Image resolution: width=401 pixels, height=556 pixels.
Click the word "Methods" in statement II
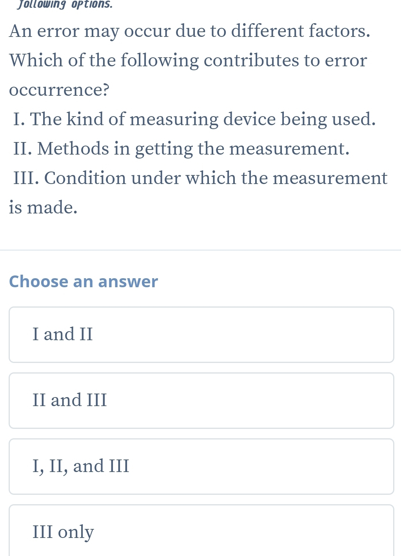click(73, 148)
